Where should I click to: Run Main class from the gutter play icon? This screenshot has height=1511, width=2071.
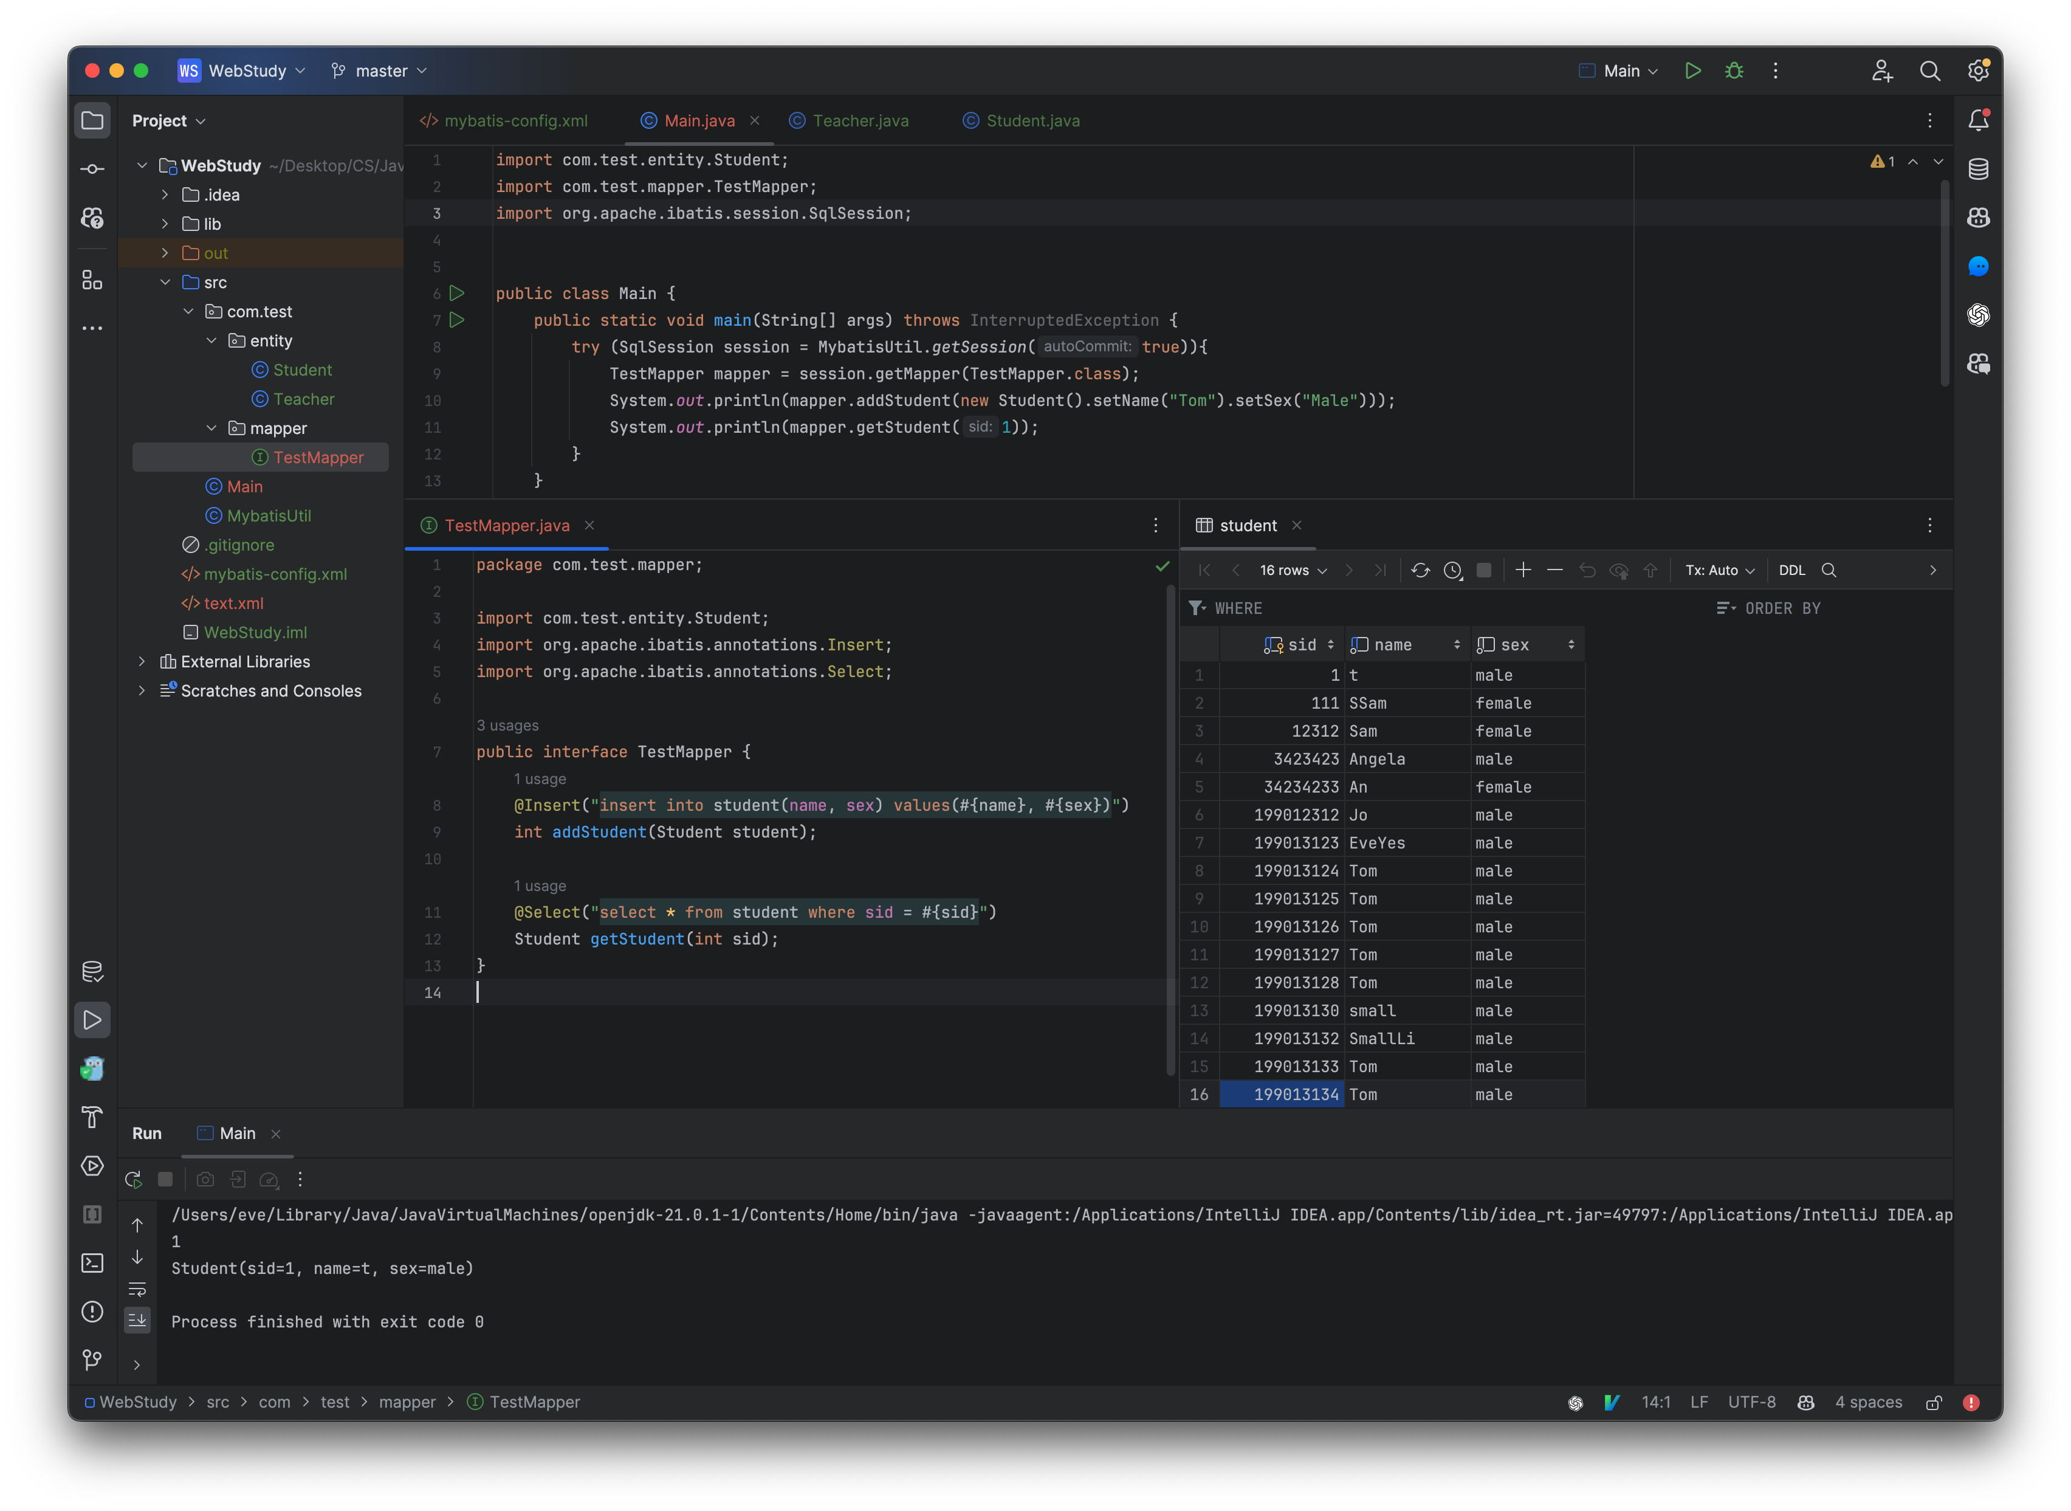457,294
